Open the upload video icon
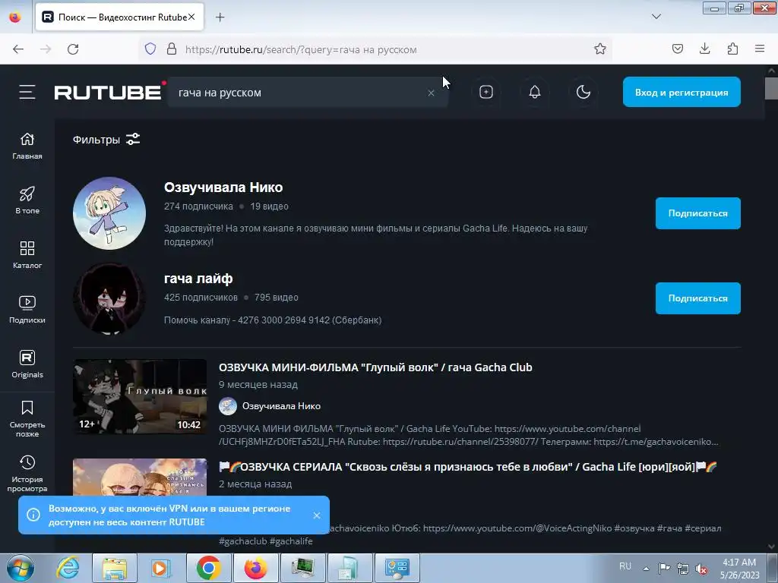Screen dimensions: 778x583 (x=485, y=92)
